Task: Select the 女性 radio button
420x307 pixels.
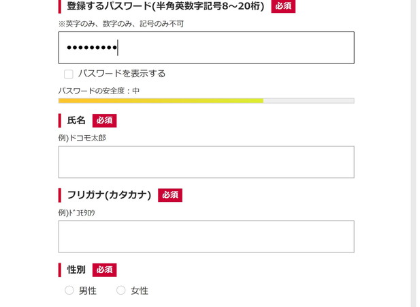Action: click(120, 290)
